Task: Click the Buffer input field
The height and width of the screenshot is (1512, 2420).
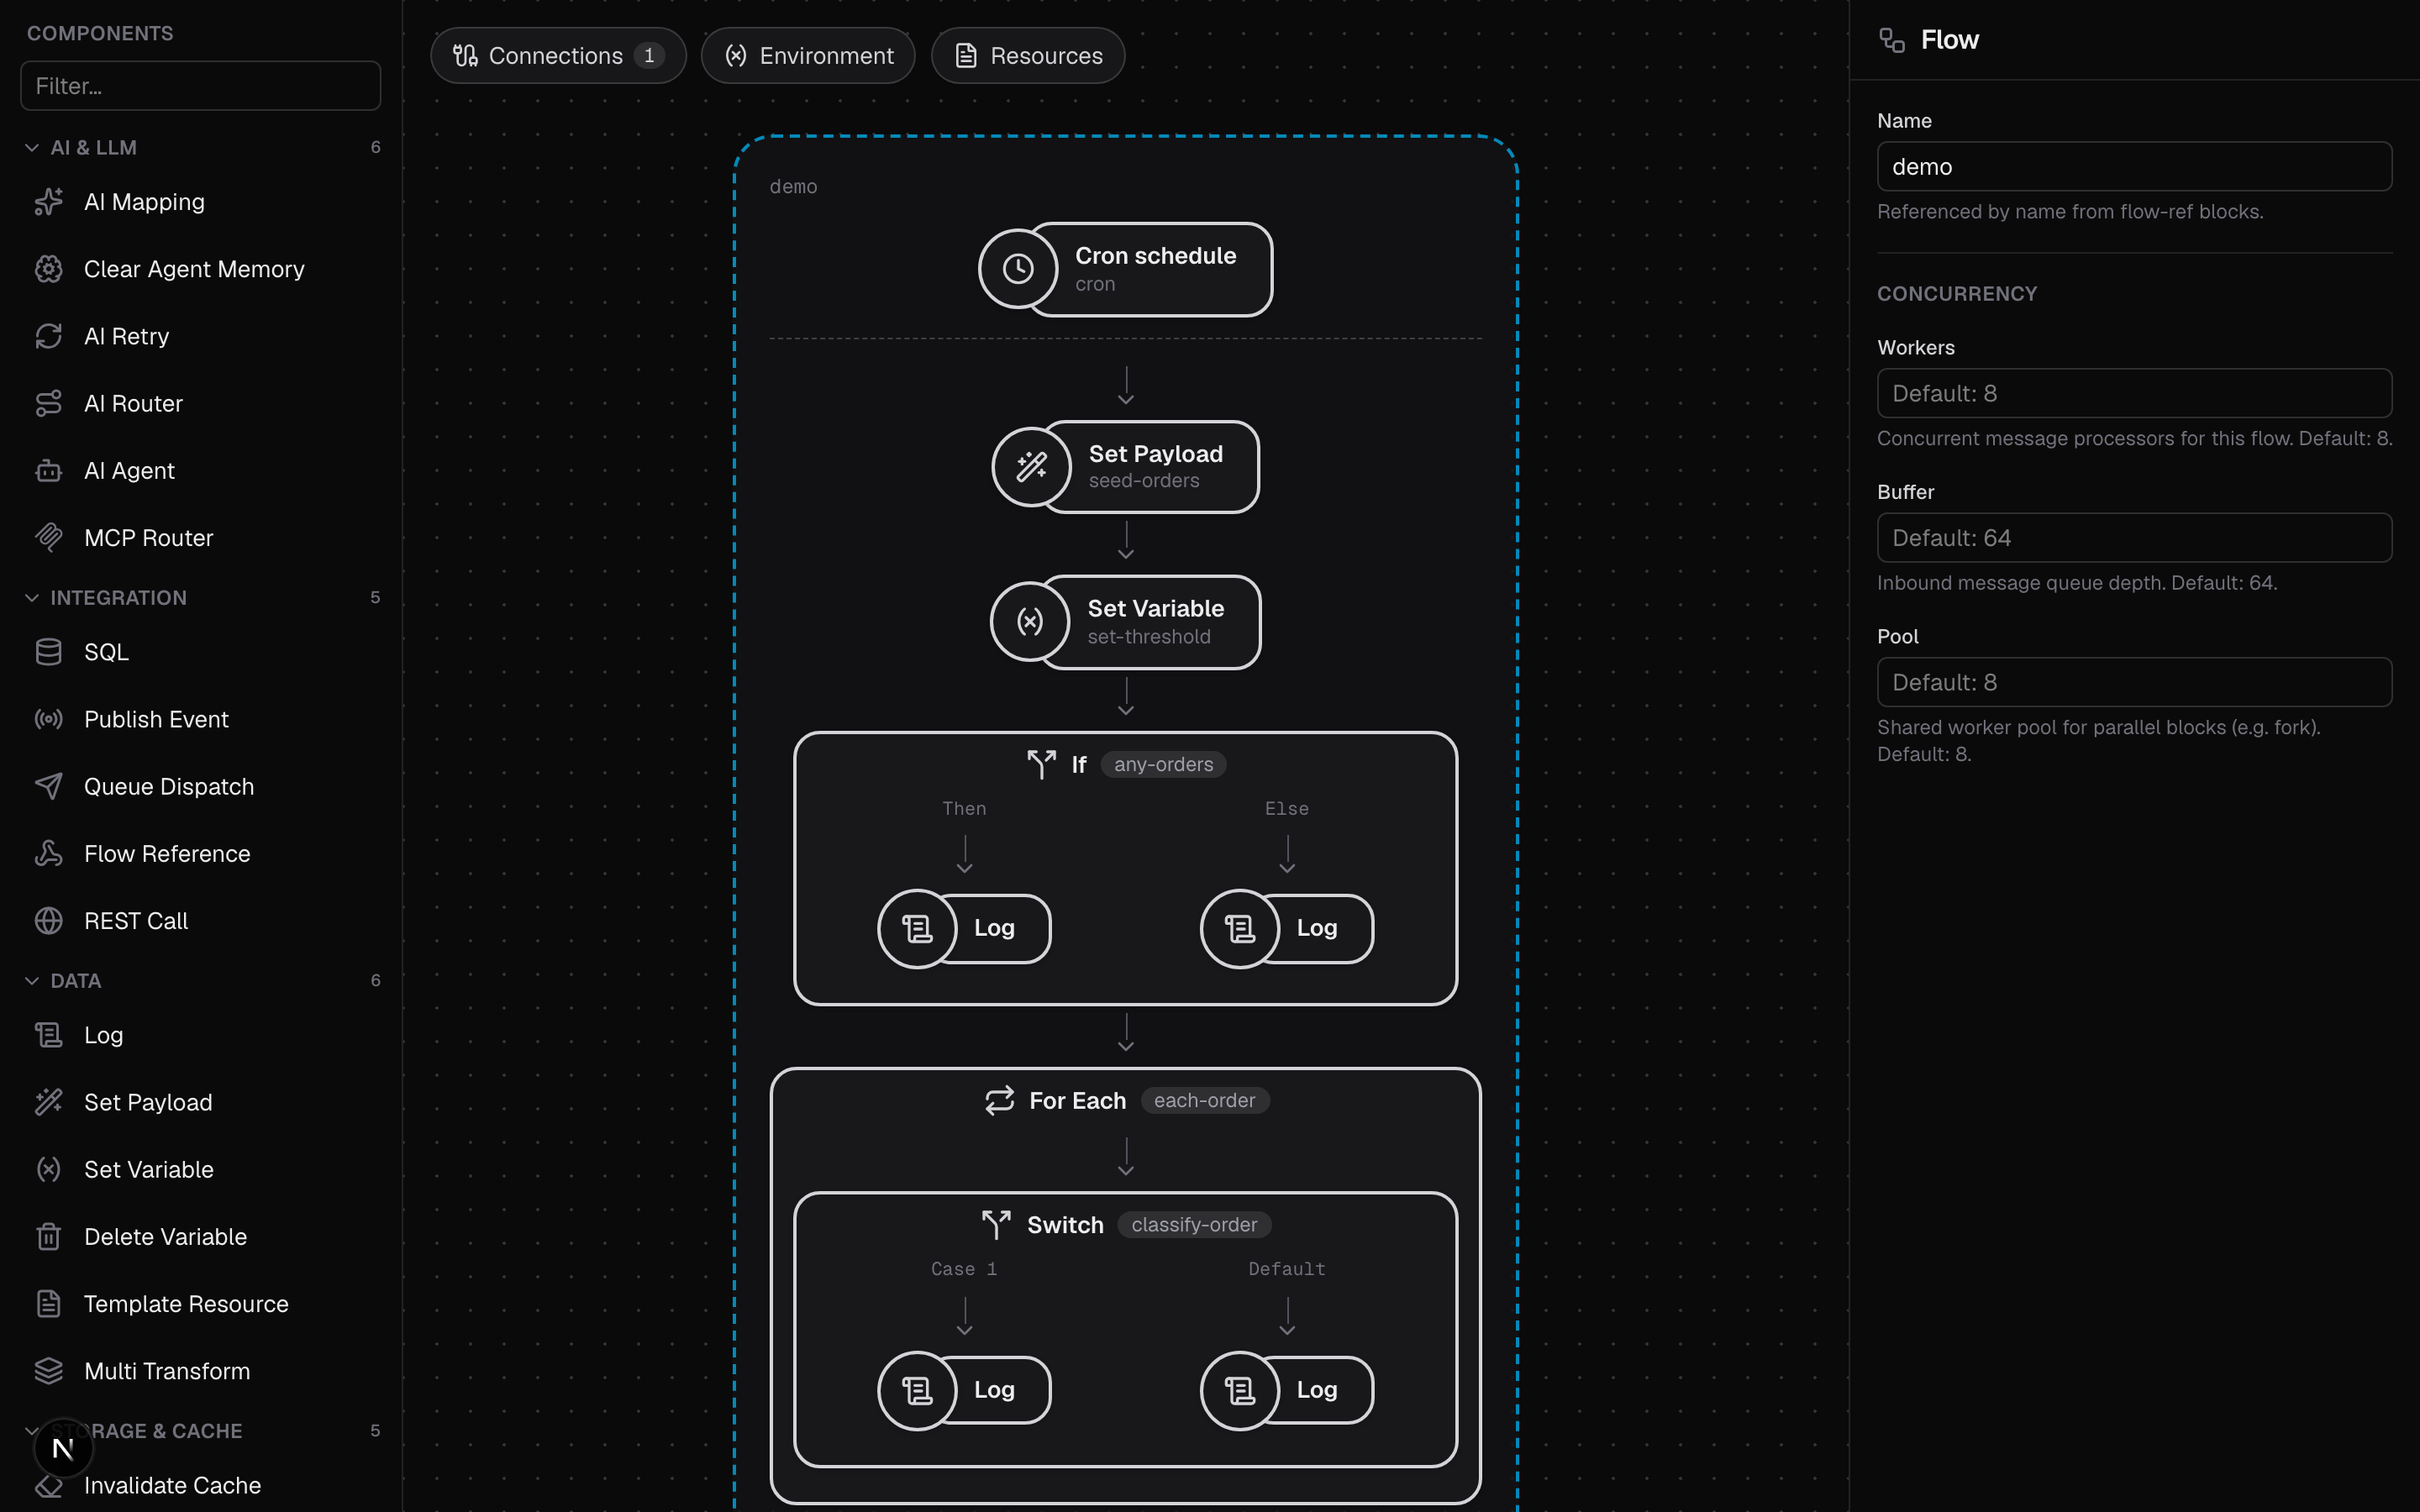Action: point(2134,538)
